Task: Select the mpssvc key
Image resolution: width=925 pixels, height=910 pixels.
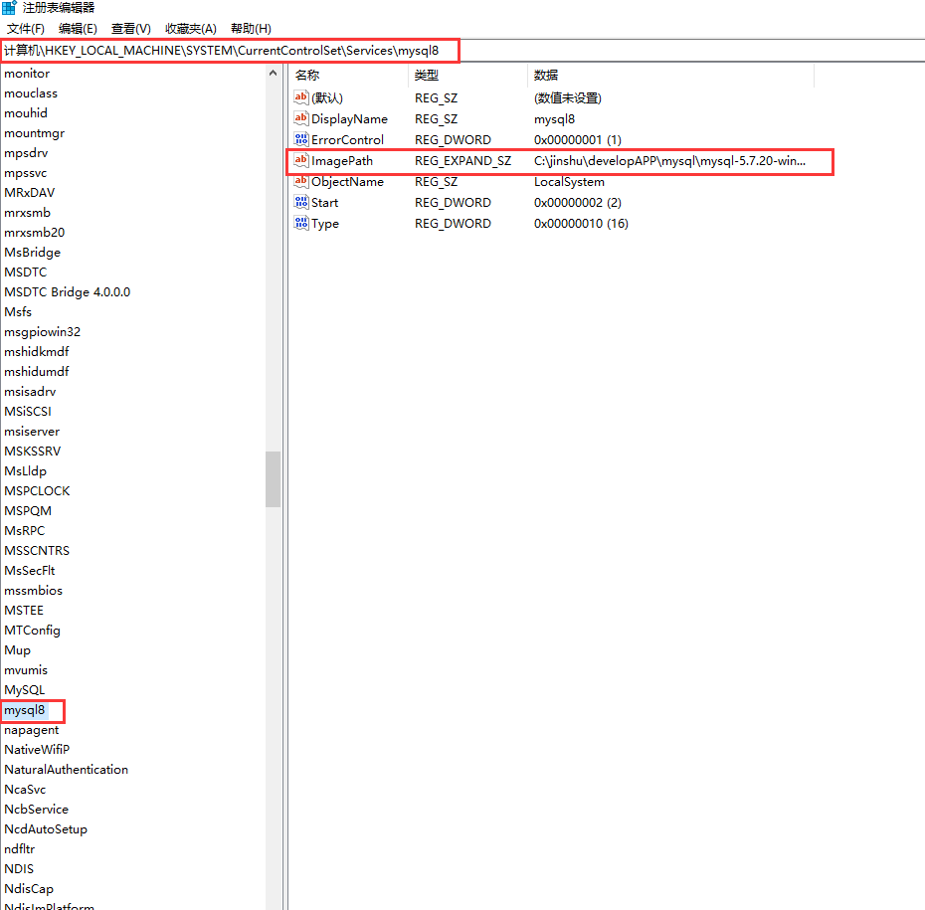Action: 26,173
